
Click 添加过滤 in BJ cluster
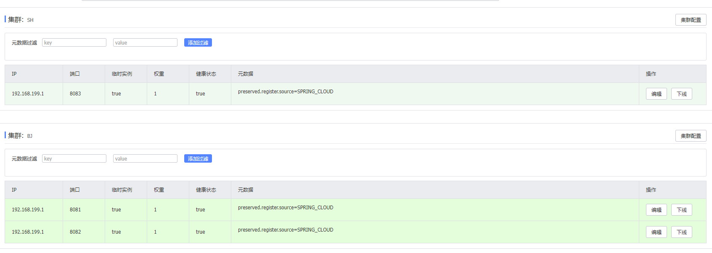click(198, 158)
